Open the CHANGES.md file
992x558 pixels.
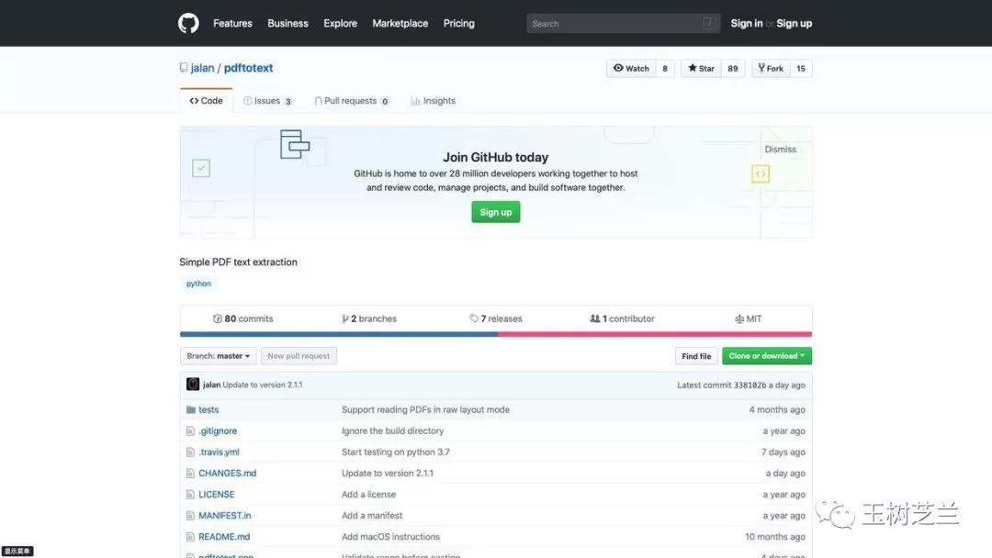228,474
